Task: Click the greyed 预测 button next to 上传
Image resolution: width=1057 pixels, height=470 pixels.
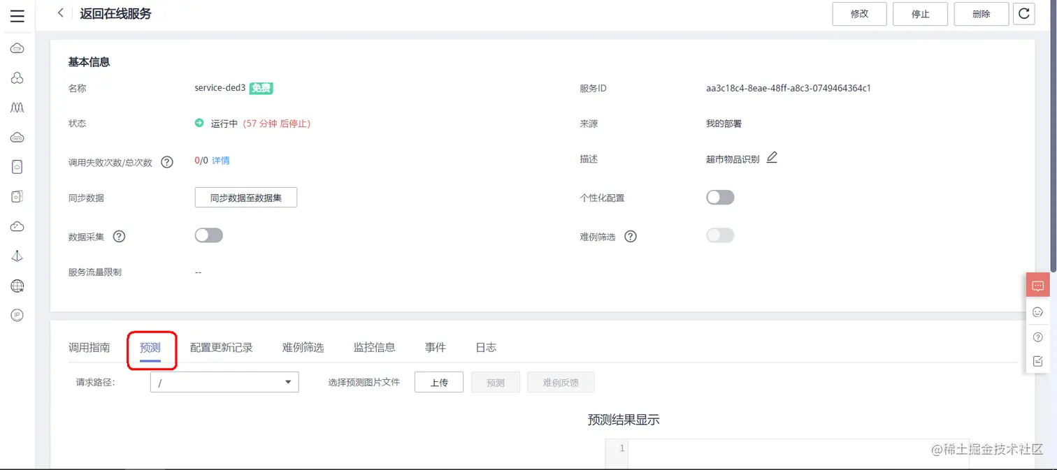Action: pos(496,382)
